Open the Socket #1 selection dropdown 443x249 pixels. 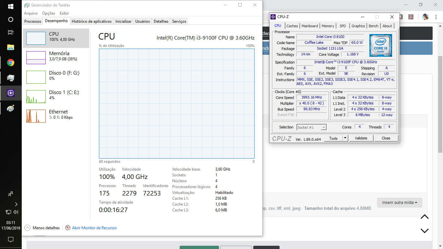(311, 127)
